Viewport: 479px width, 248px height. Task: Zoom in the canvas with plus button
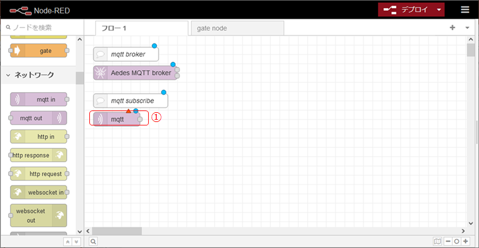tap(465, 242)
